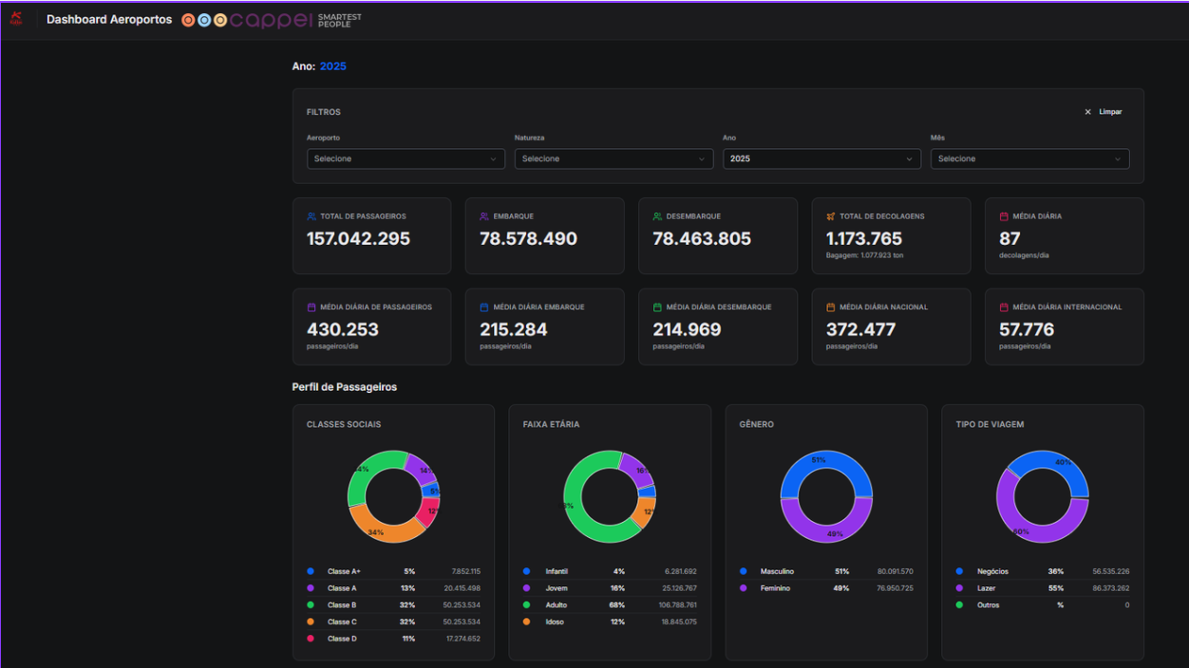The height and width of the screenshot is (668, 1189).
Task: Open the Ano dropdown showing 2025
Action: pyautogui.click(x=821, y=159)
